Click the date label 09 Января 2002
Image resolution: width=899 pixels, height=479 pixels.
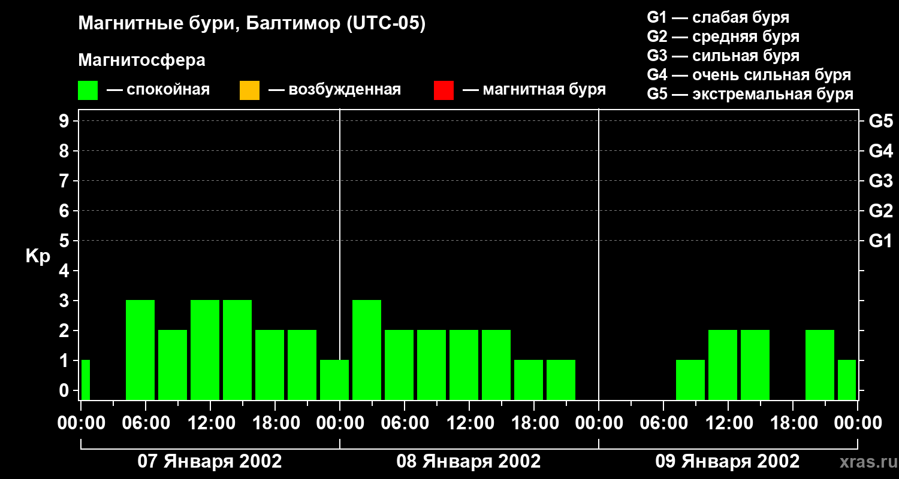(x=728, y=462)
